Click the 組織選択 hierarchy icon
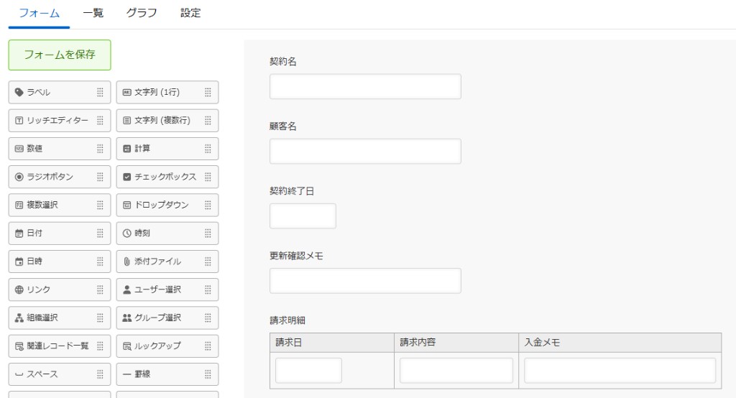The height and width of the screenshot is (398, 736). coord(19,318)
